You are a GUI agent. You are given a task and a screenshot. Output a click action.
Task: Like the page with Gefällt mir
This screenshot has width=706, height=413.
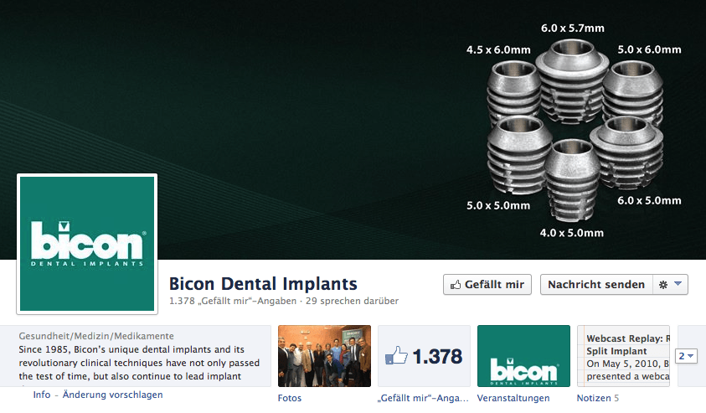(x=487, y=285)
